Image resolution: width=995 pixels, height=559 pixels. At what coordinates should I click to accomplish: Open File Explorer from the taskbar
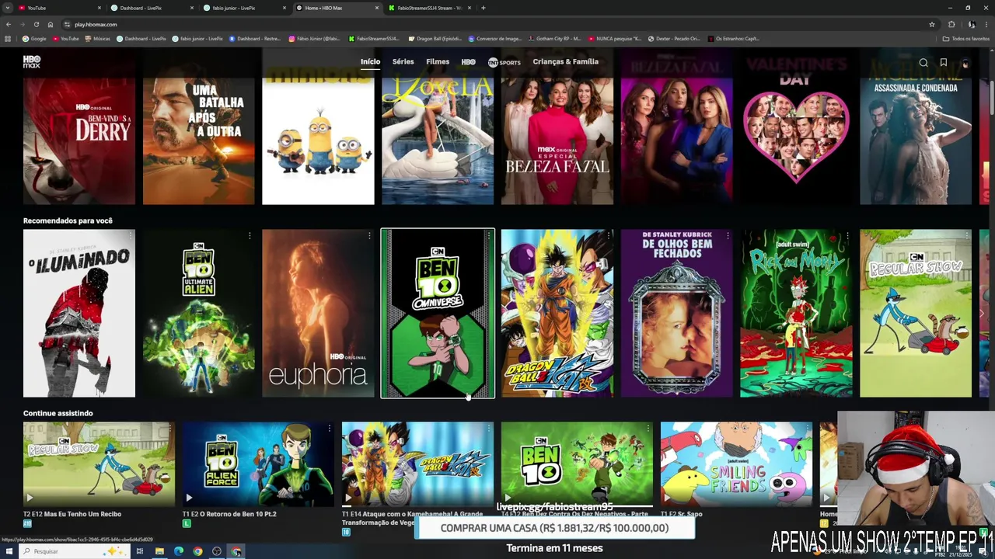(x=159, y=551)
